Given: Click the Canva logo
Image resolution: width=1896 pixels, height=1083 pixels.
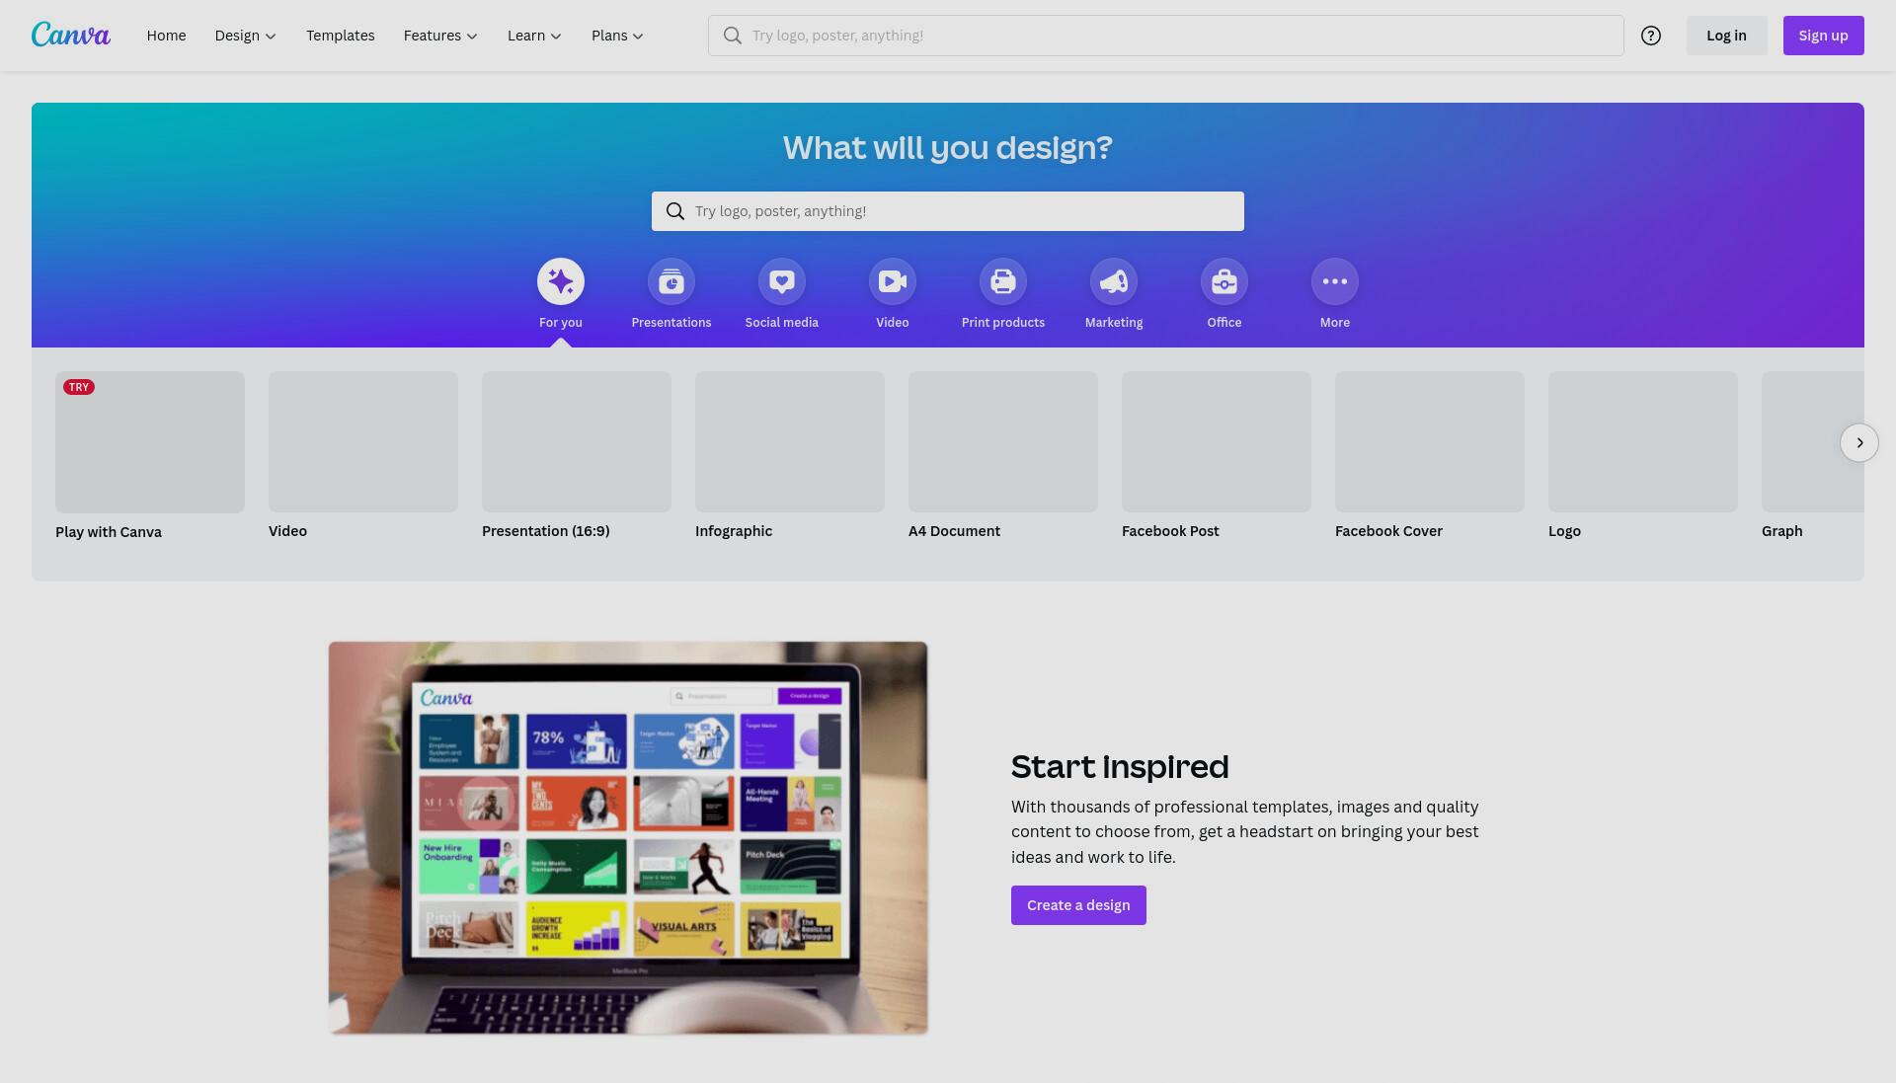Looking at the screenshot, I should pos(71,35).
